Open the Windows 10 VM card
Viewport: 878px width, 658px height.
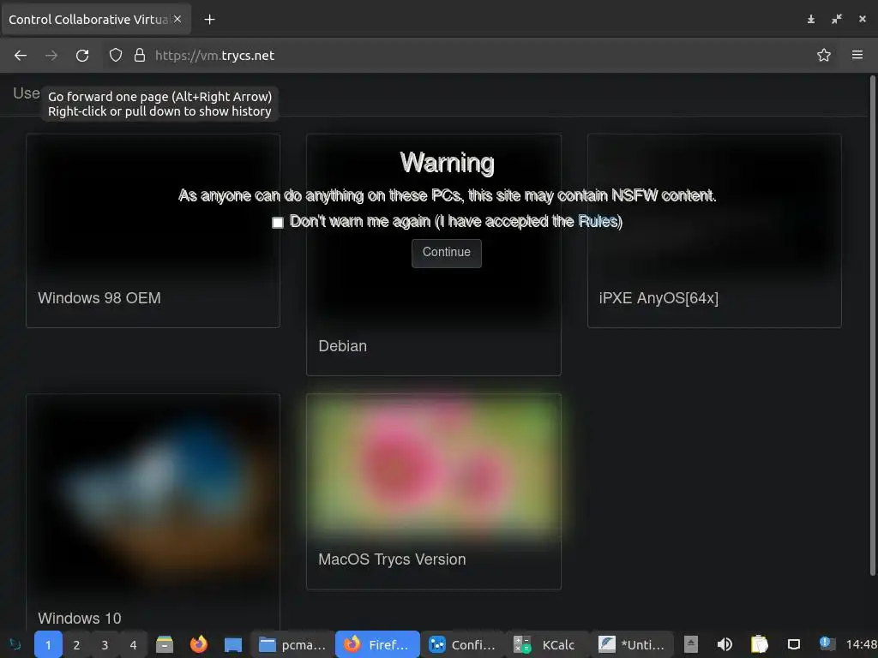pyautogui.click(x=153, y=512)
